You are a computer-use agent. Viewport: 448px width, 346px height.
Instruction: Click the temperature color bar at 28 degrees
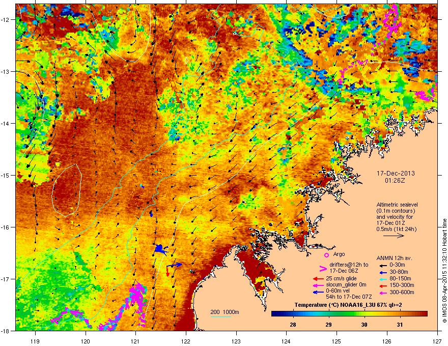coord(293,314)
